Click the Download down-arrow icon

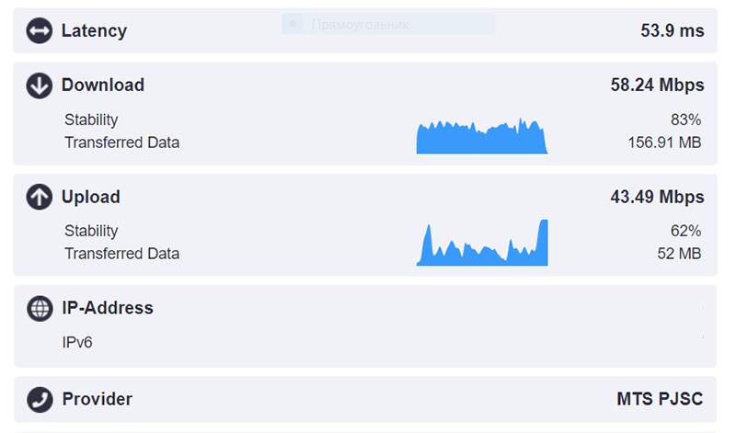point(40,85)
